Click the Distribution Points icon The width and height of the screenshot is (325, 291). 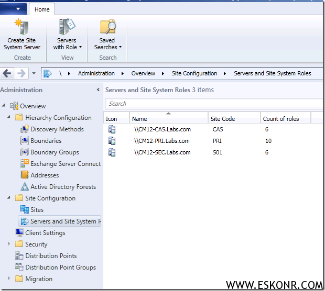coord(19,255)
